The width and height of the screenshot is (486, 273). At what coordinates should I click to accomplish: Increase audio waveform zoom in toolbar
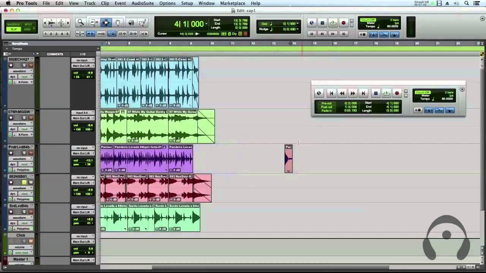(51, 23)
